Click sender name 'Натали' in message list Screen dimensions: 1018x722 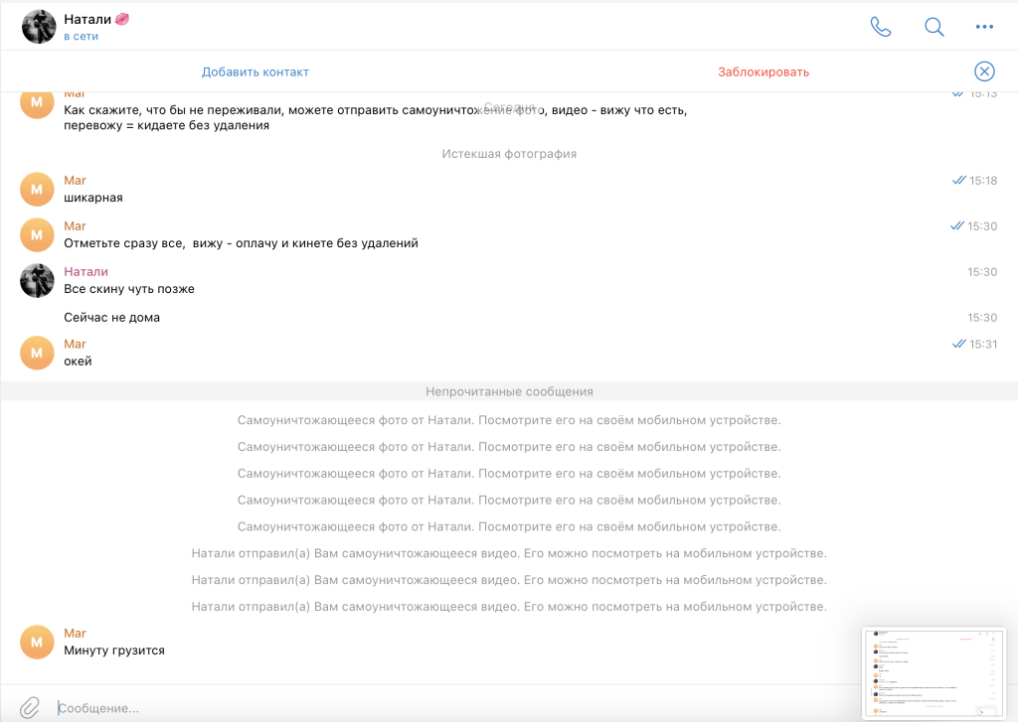[85, 272]
